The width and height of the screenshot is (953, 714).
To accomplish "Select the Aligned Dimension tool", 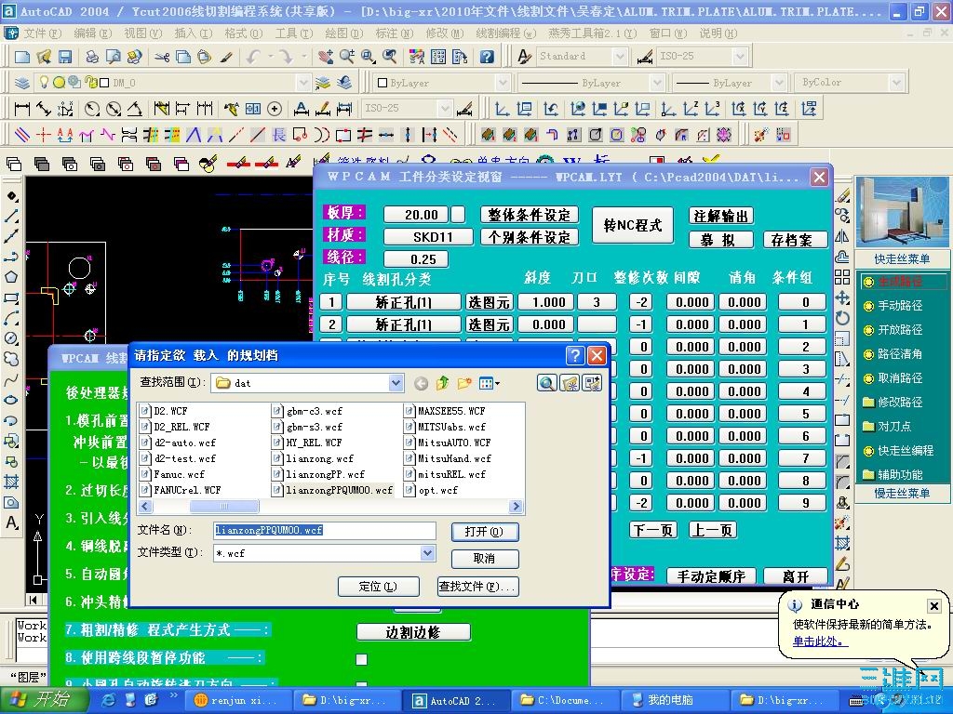I will coord(44,109).
